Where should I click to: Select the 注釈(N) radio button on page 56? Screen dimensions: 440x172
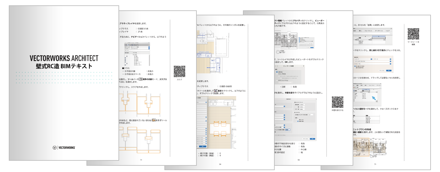click(x=276, y=72)
